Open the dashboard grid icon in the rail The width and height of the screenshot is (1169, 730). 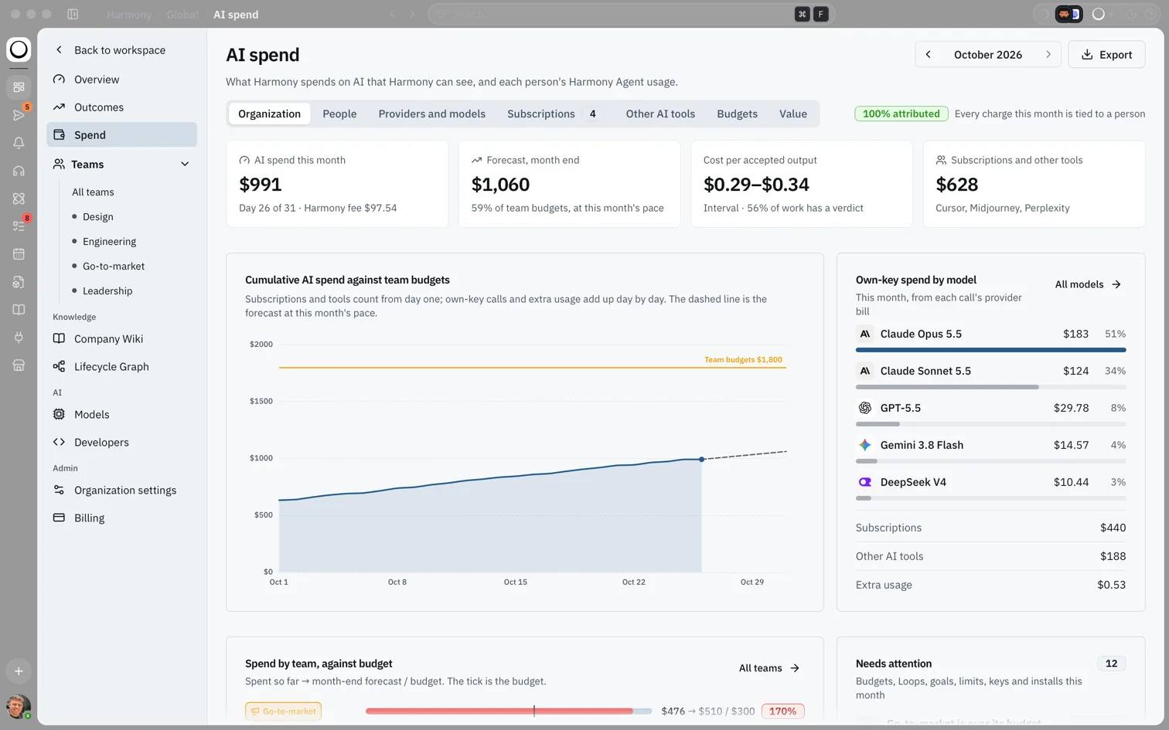coord(19,87)
